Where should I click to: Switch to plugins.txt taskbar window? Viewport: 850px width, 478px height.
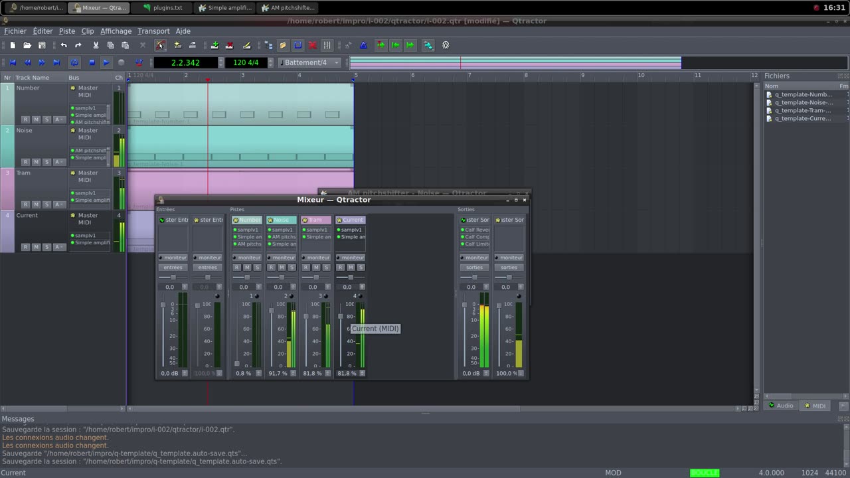click(x=163, y=7)
